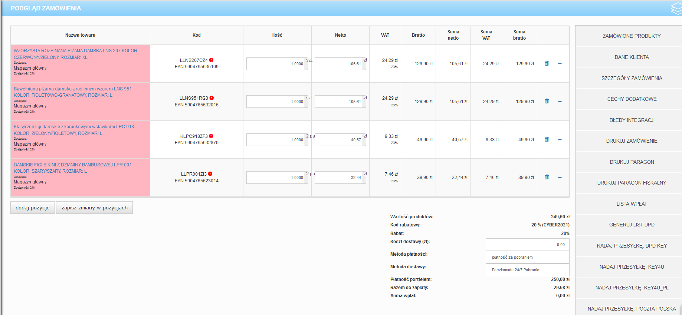Delete the LLNS951RG3 row with trash icon
Image resolution: width=682 pixels, height=315 pixels.
(x=547, y=101)
